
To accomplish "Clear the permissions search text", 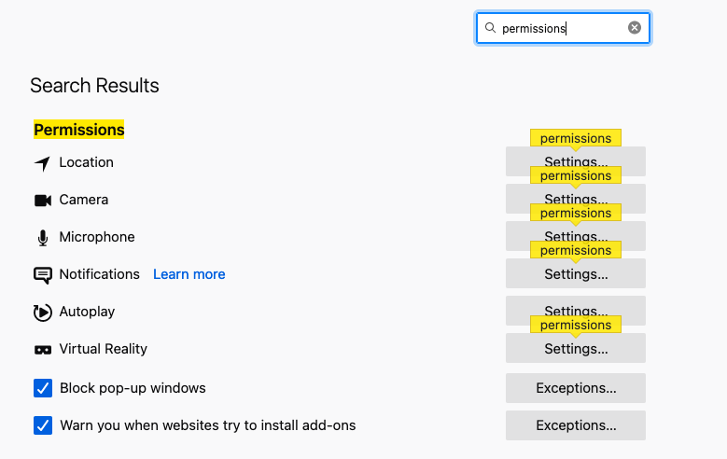I will [x=635, y=28].
